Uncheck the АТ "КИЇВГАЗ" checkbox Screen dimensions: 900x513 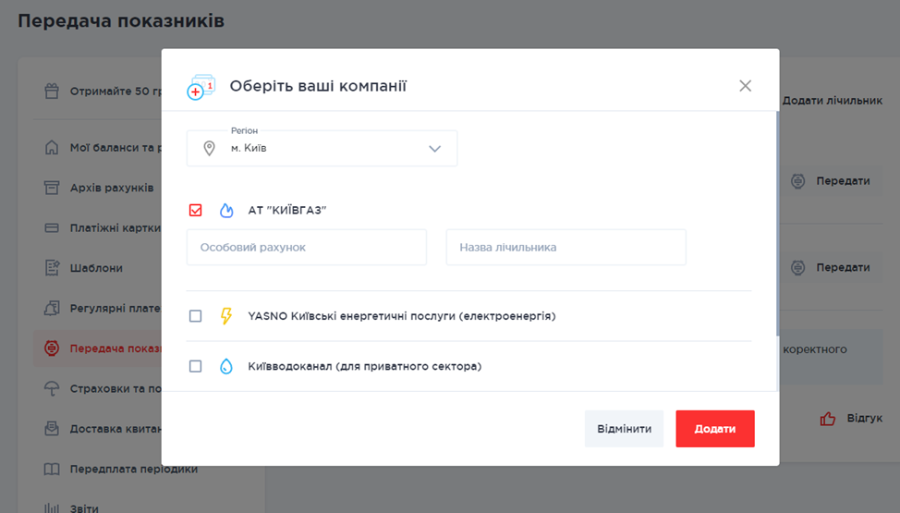pyautogui.click(x=195, y=210)
